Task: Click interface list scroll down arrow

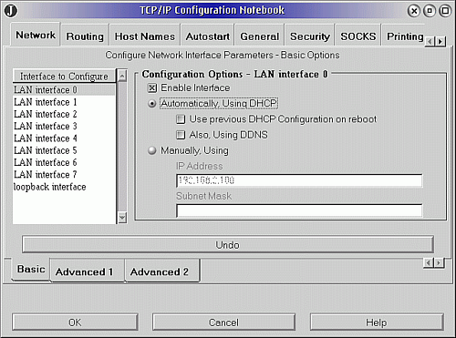Action: click(x=122, y=218)
